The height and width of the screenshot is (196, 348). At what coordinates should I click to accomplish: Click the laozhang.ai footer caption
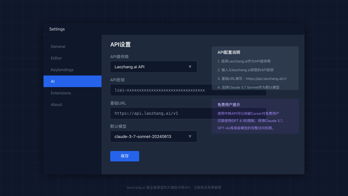174,188
